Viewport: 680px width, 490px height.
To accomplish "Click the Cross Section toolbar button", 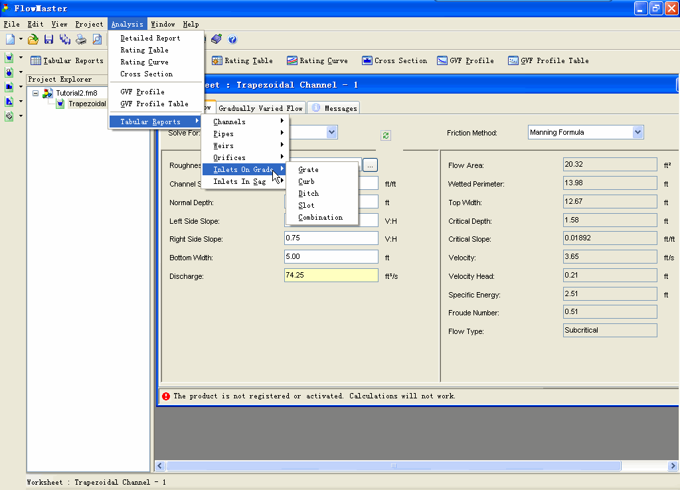I will tap(394, 60).
